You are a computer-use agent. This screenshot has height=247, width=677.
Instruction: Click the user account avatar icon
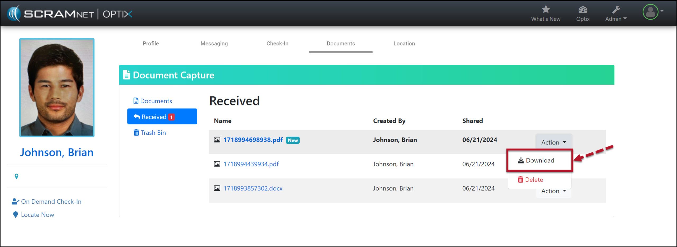tap(650, 12)
